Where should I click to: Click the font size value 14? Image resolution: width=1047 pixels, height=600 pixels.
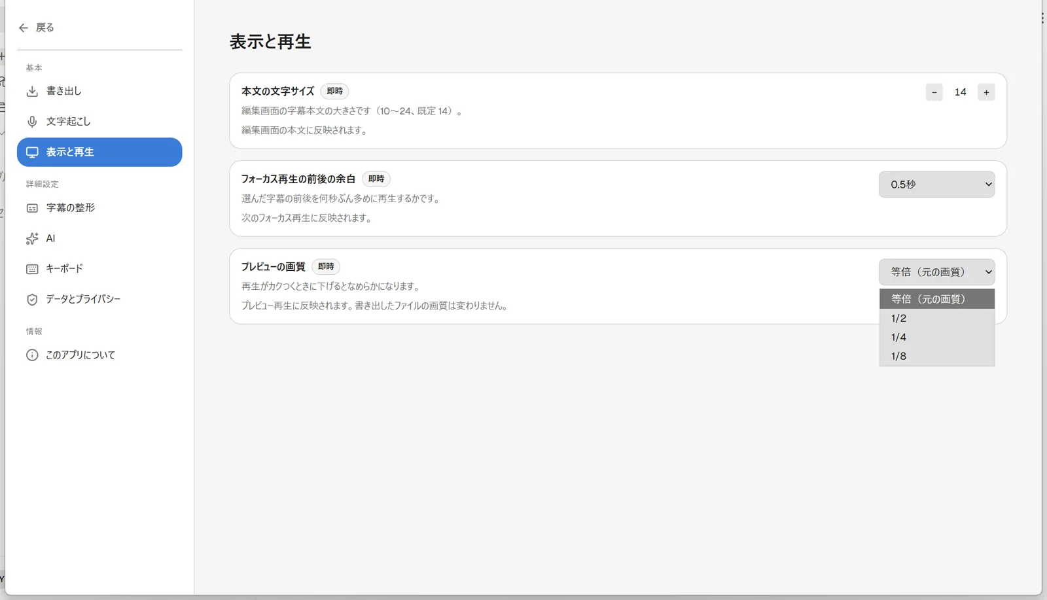[x=960, y=92]
